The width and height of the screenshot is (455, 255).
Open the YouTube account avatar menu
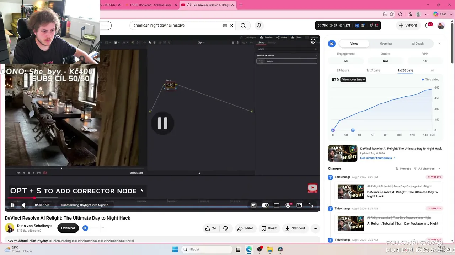(441, 25)
